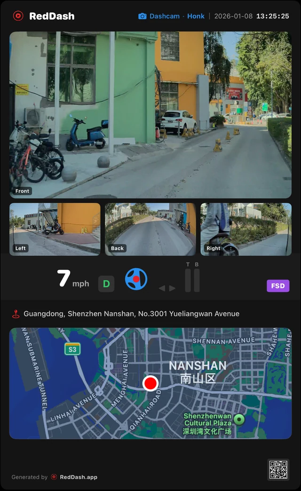This screenshot has height=491, width=301.
Task: Open the Right camera thumbnail
Action: (246, 229)
